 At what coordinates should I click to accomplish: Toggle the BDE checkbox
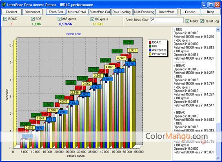(x=33, y=19)
